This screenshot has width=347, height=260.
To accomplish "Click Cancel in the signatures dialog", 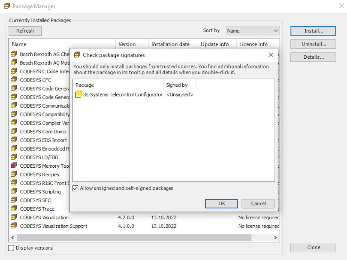I will (258, 204).
